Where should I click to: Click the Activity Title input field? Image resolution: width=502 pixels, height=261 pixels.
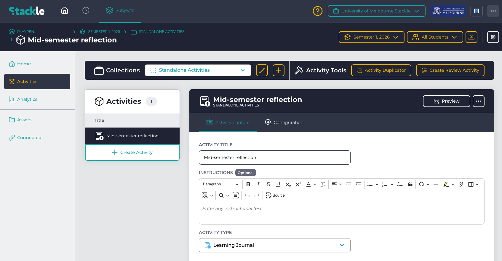tap(275, 157)
